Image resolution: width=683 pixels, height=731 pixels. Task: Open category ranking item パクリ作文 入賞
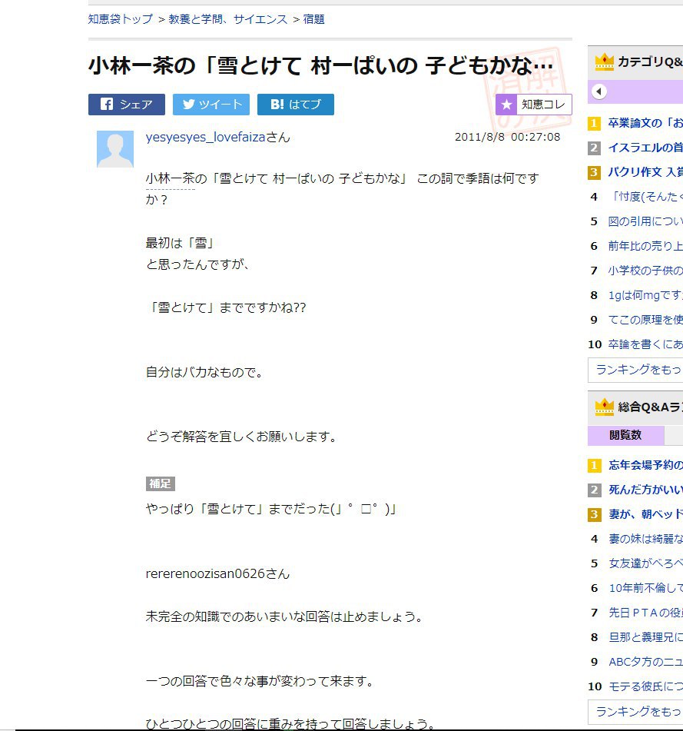pyautogui.click(x=645, y=172)
